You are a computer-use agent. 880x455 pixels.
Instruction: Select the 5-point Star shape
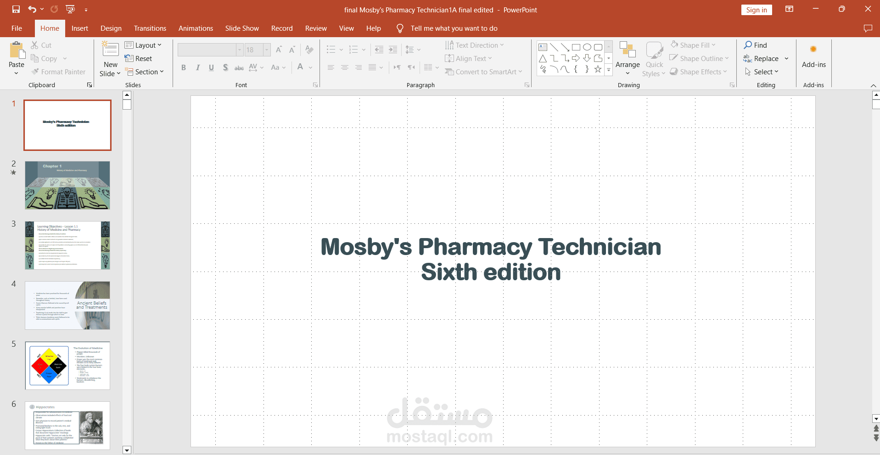tap(598, 69)
